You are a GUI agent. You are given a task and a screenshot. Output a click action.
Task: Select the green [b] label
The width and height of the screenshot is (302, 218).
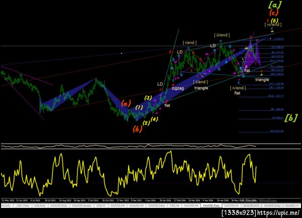pyautogui.click(x=290, y=118)
